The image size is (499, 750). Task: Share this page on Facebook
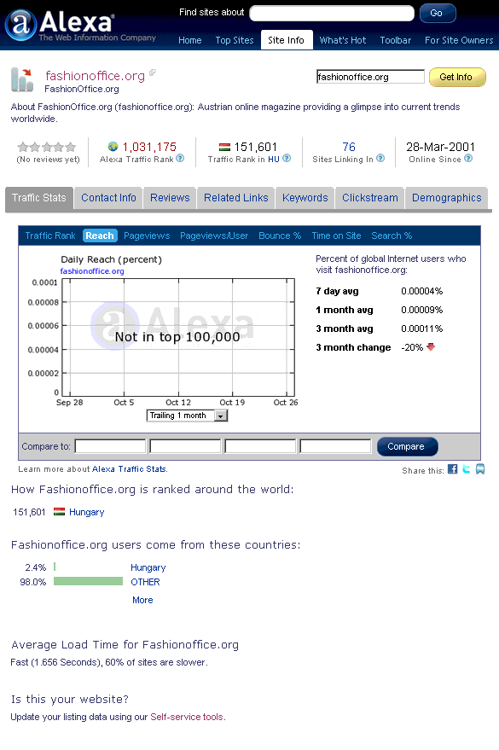pos(452,469)
